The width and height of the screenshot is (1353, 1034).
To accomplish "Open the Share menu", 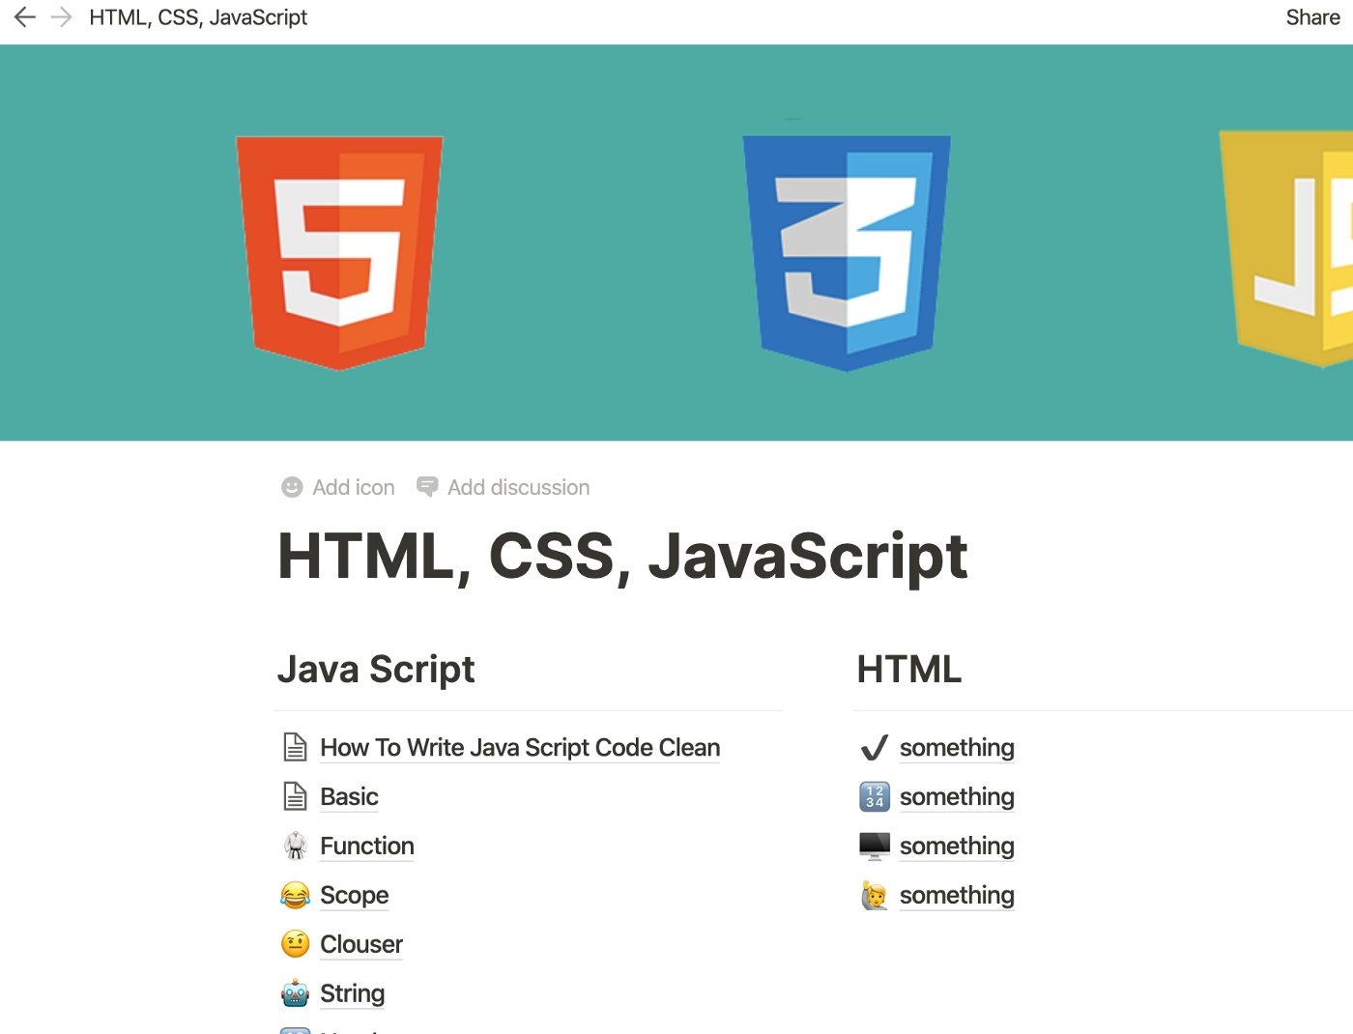I will click(x=1312, y=17).
